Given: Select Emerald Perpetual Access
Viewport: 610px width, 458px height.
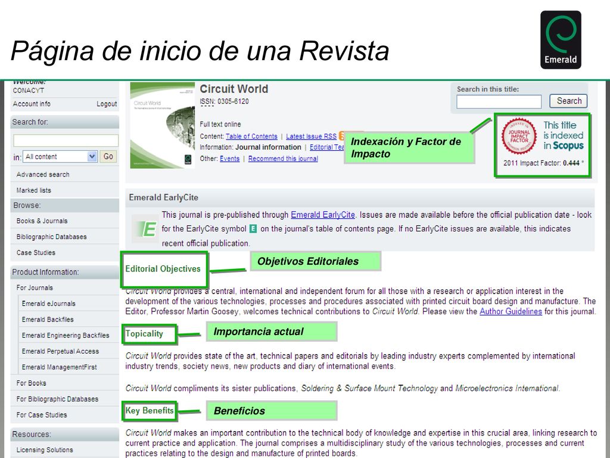Looking at the screenshot, I should click(60, 351).
